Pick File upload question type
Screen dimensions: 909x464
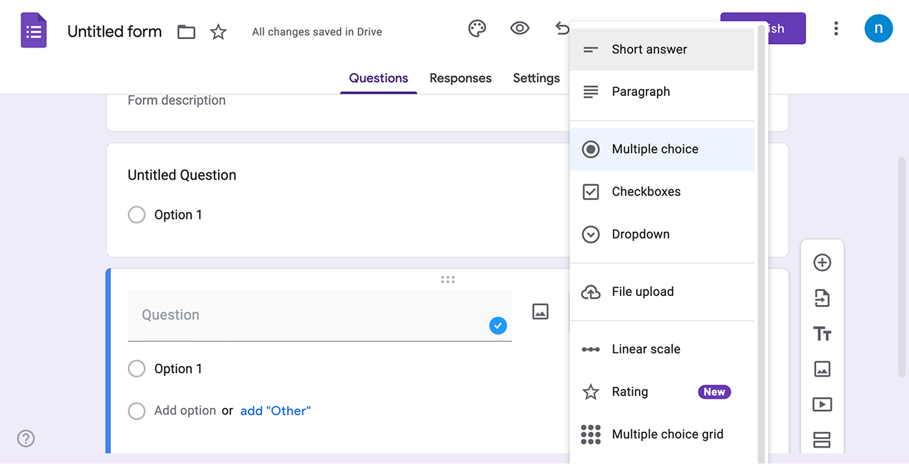(643, 292)
